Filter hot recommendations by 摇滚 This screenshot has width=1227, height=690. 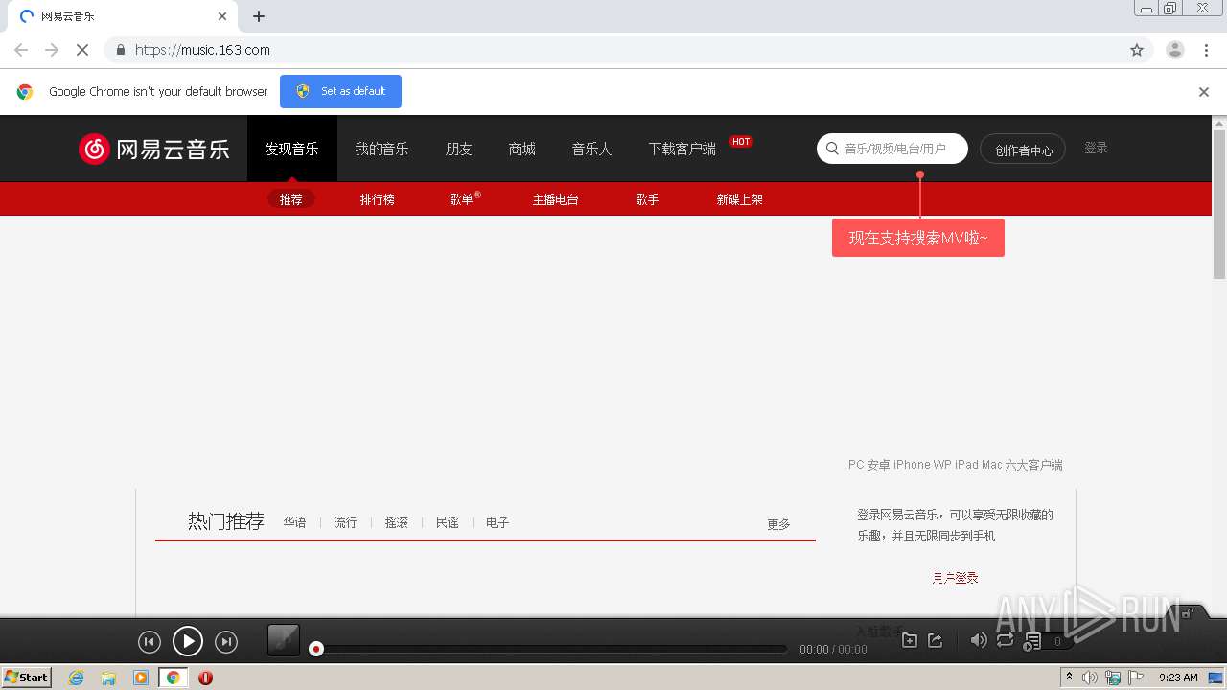pyautogui.click(x=396, y=522)
